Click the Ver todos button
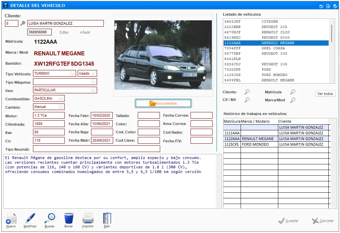The width and height of the screenshot is (340, 233). [325, 94]
